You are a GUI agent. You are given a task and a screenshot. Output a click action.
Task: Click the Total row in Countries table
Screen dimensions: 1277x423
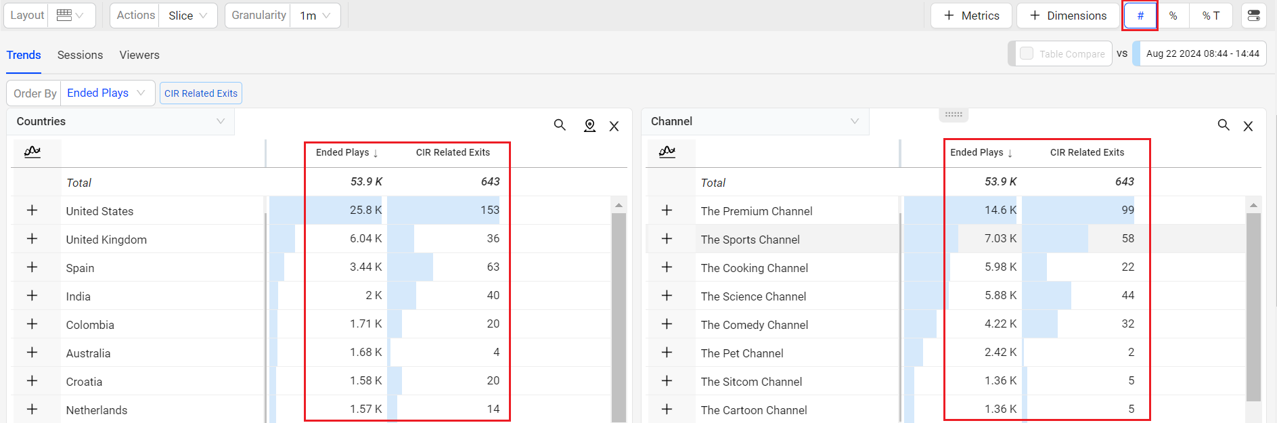click(319, 182)
